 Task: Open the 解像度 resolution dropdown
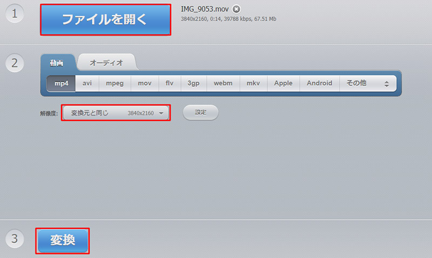coord(116,113)
